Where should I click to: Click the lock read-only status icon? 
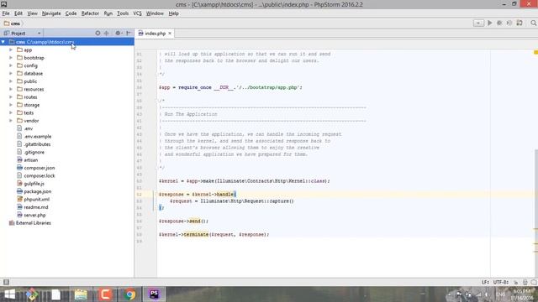[515, 282]
